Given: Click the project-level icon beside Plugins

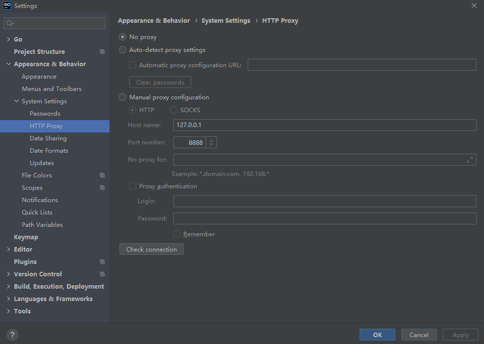Looking at the screenshot, I should 102,262.
